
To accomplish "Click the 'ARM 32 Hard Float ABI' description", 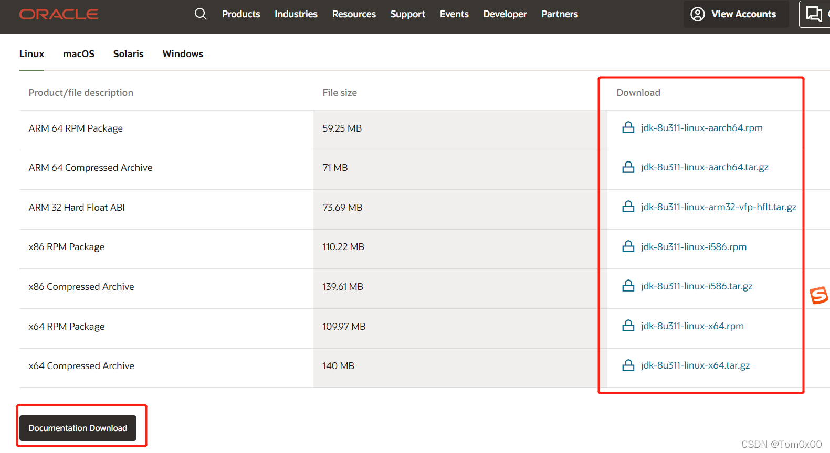I will point(77,208).
